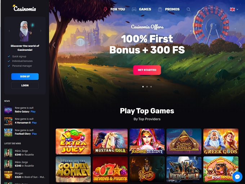Open the live chat bubble
This screenshot has width=245, height=184.
tap(237, 177)
